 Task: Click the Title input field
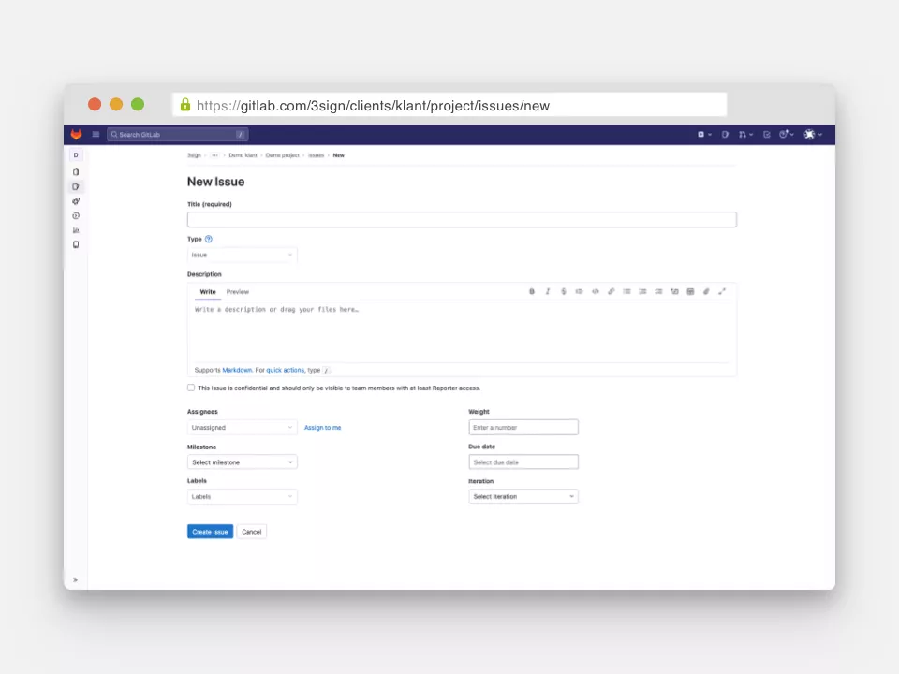pyautogui.click(x=462, y=220)
